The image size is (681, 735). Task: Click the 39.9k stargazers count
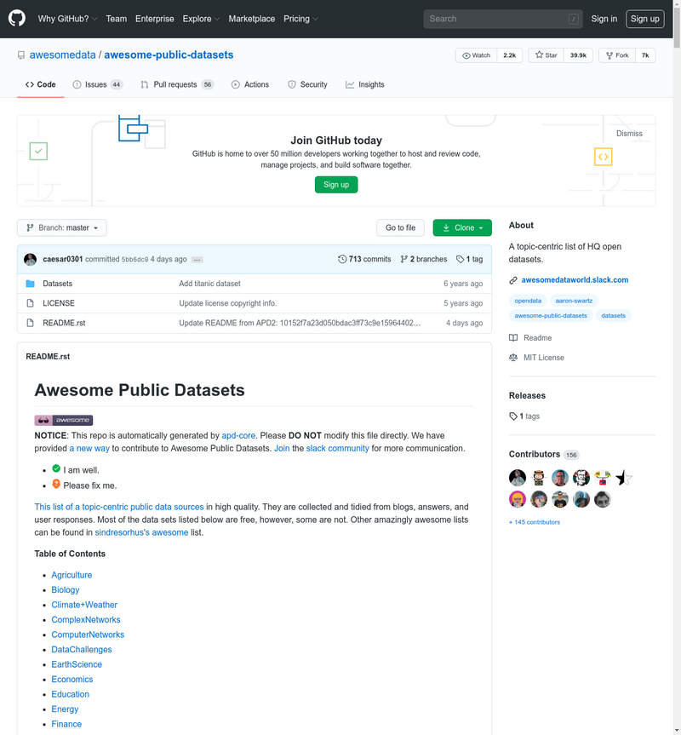click(x=578, y=55)
